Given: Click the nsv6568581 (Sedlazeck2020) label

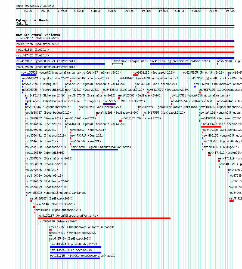Looking at the screenshot, I should pyautogui.click(x=124, y=101).
